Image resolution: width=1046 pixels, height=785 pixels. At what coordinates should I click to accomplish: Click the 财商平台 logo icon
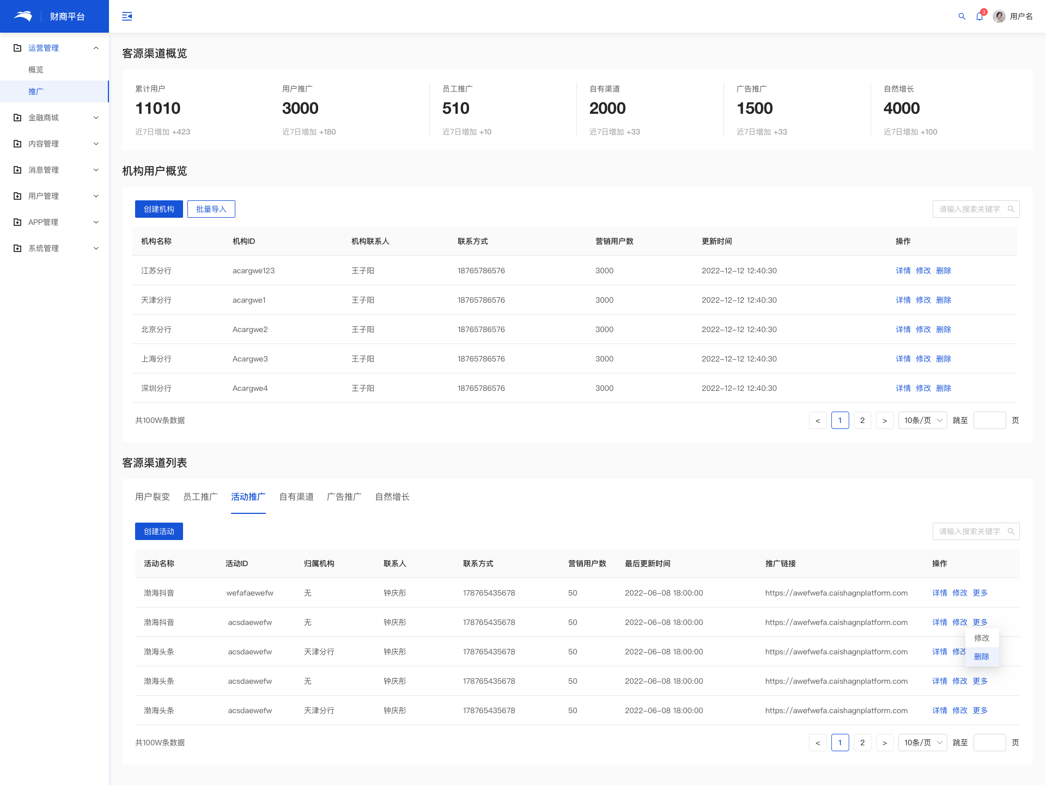pos(23,16)
